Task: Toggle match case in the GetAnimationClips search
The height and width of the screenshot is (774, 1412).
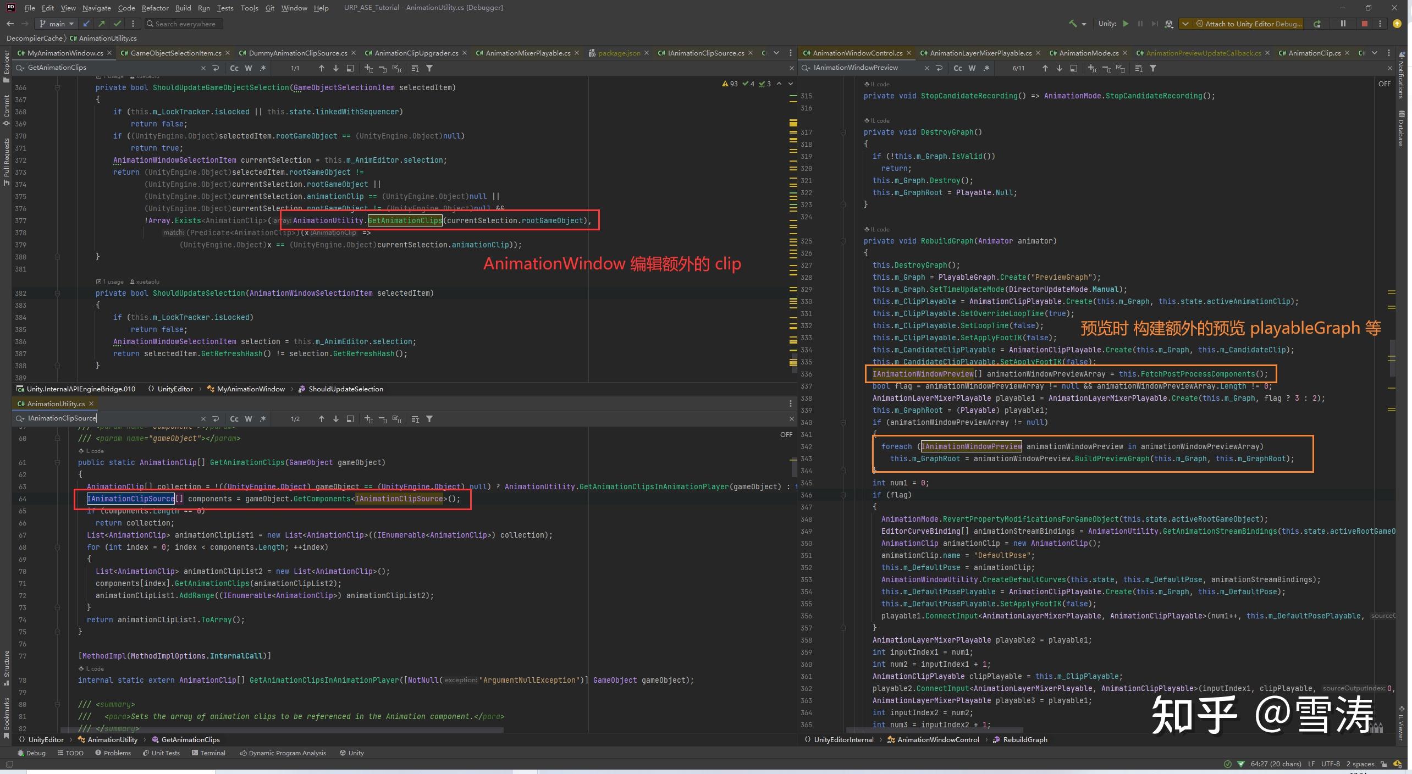Action: click(235, 68)
